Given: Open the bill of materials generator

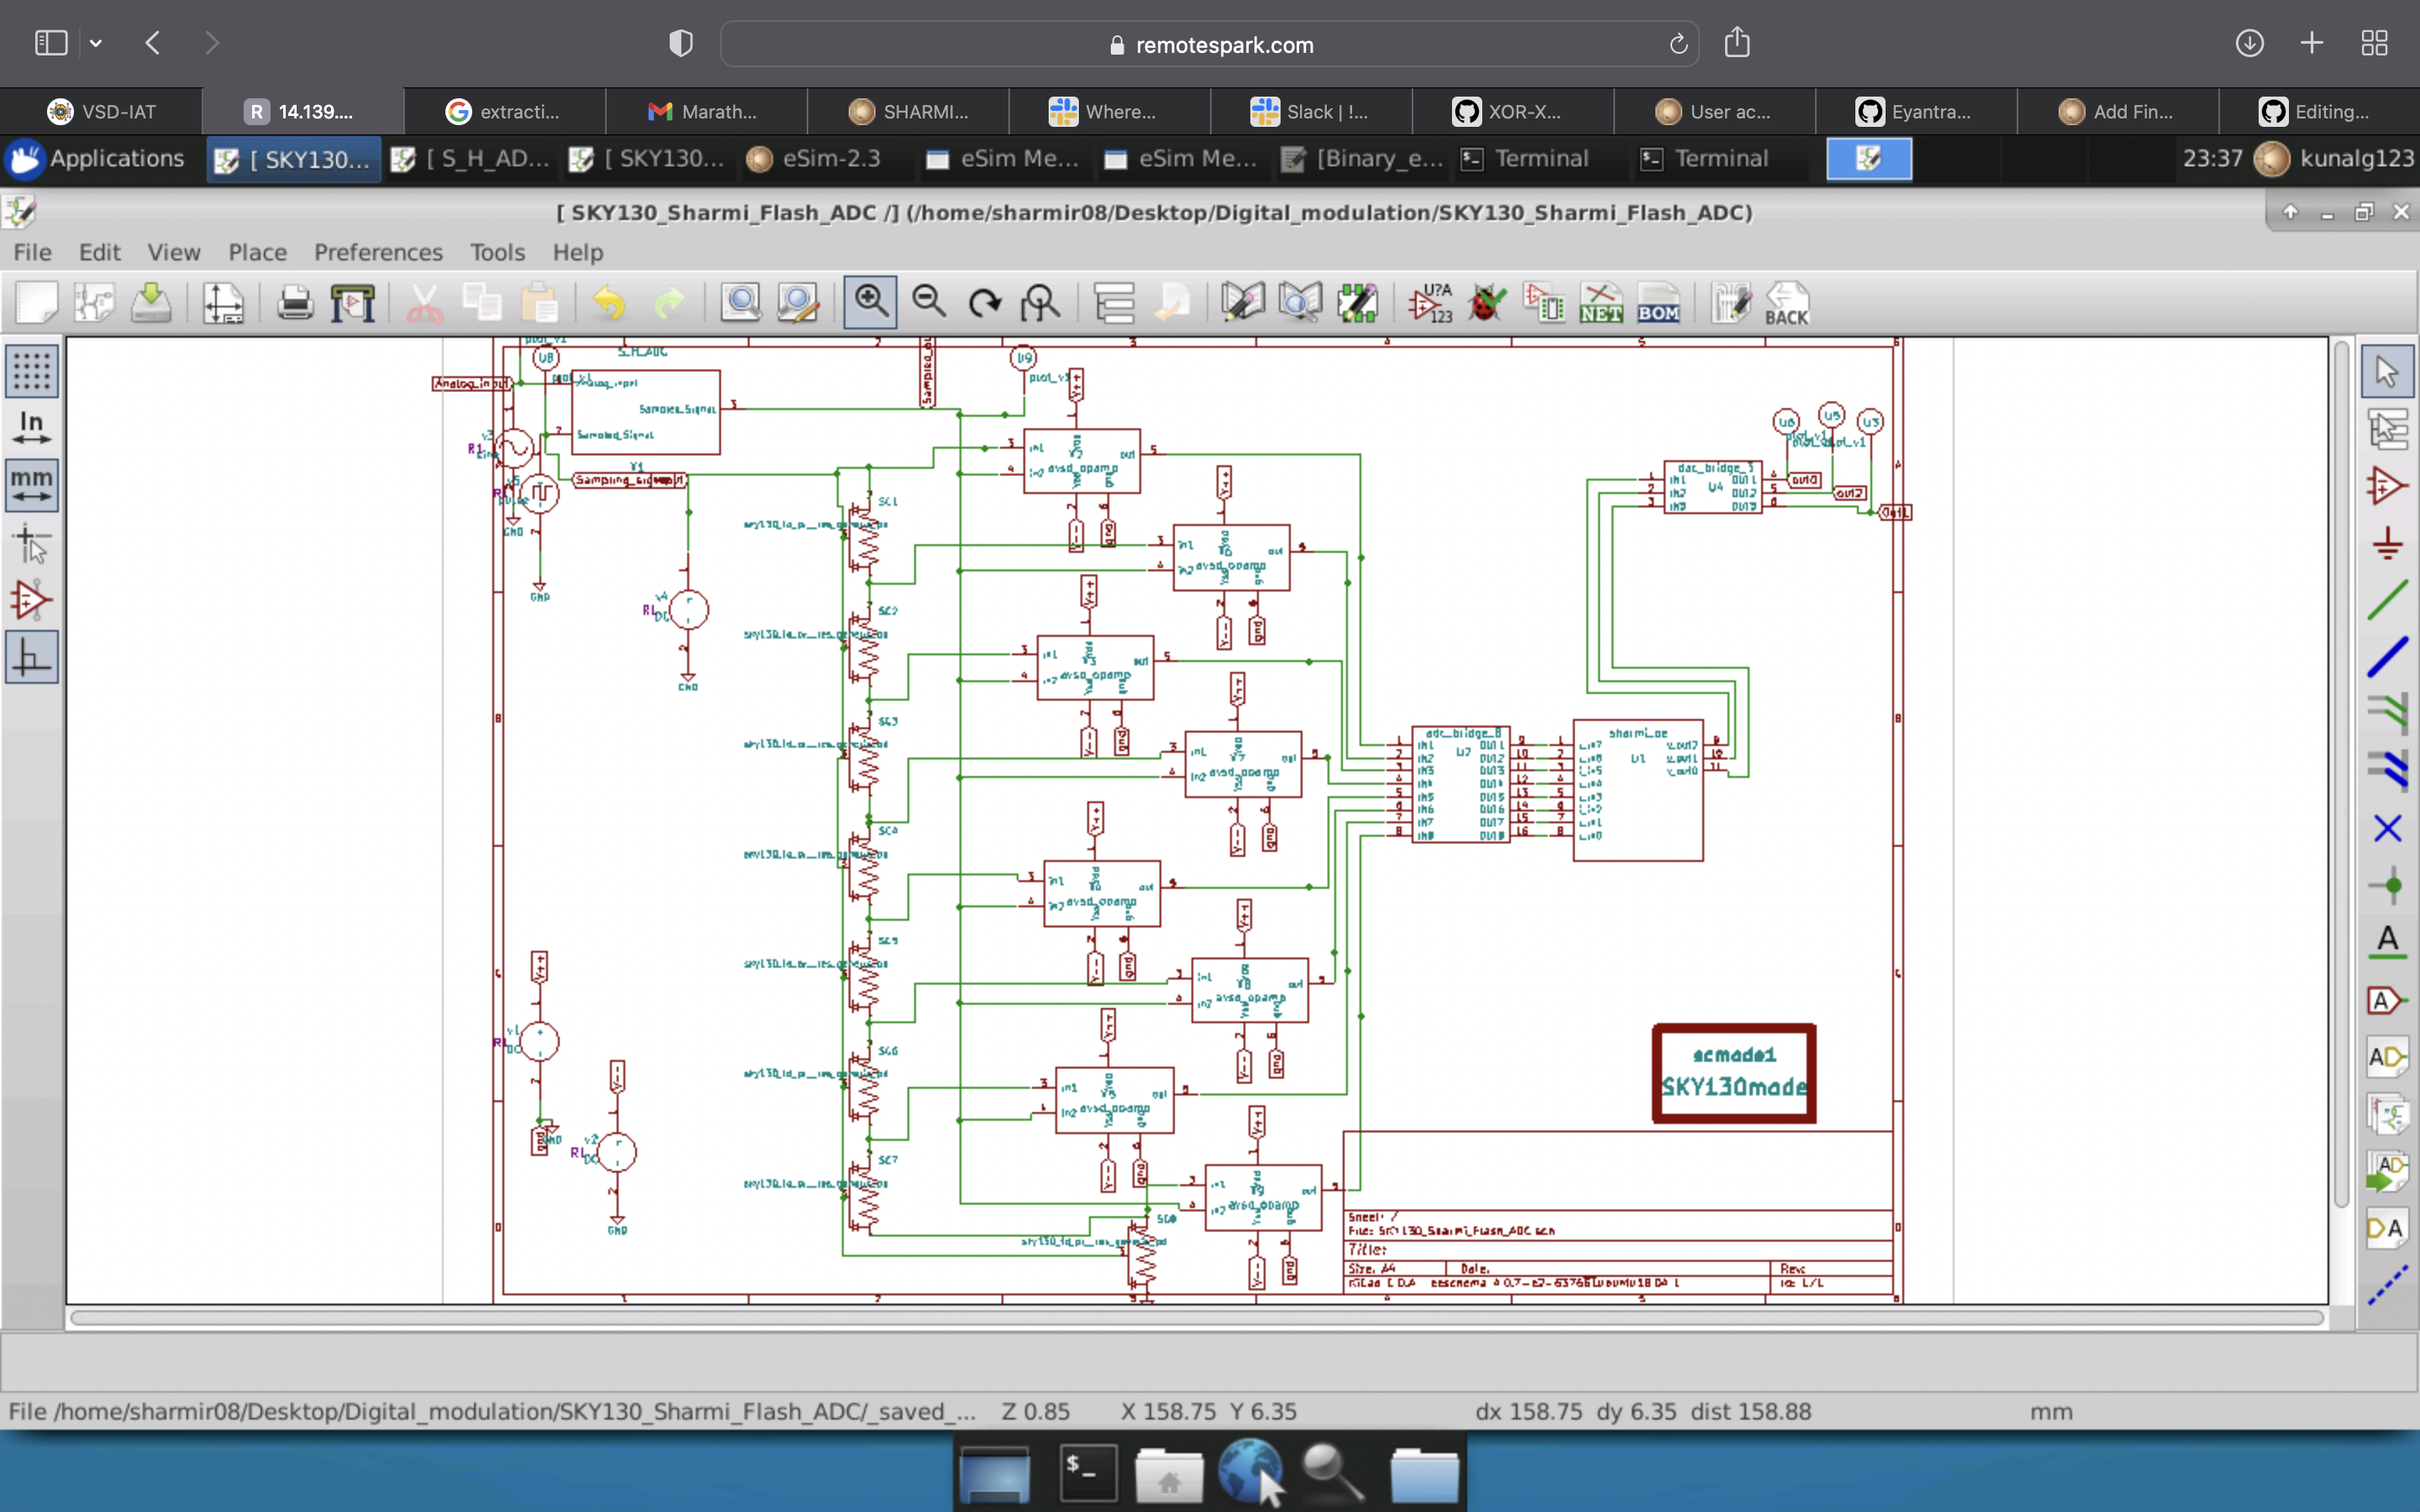Looking at the screenshot, I should (1659, 302).
